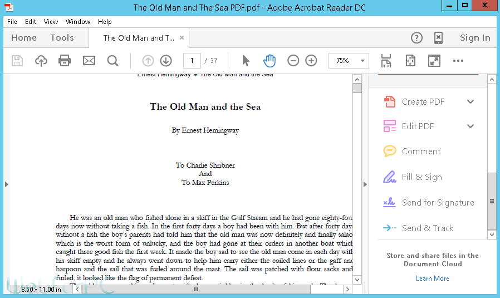
Task: Enter Full Screen mode icon
Action: pos(434,61)
